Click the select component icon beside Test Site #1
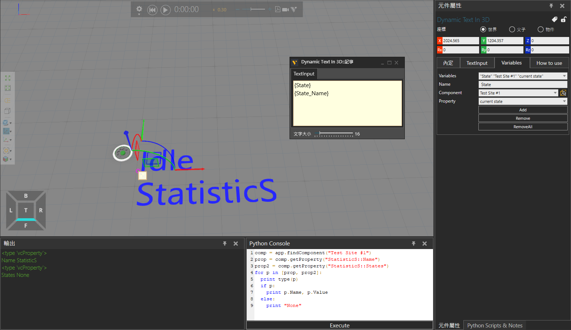The height and width of the screenshot is (330, 571). 563,93
